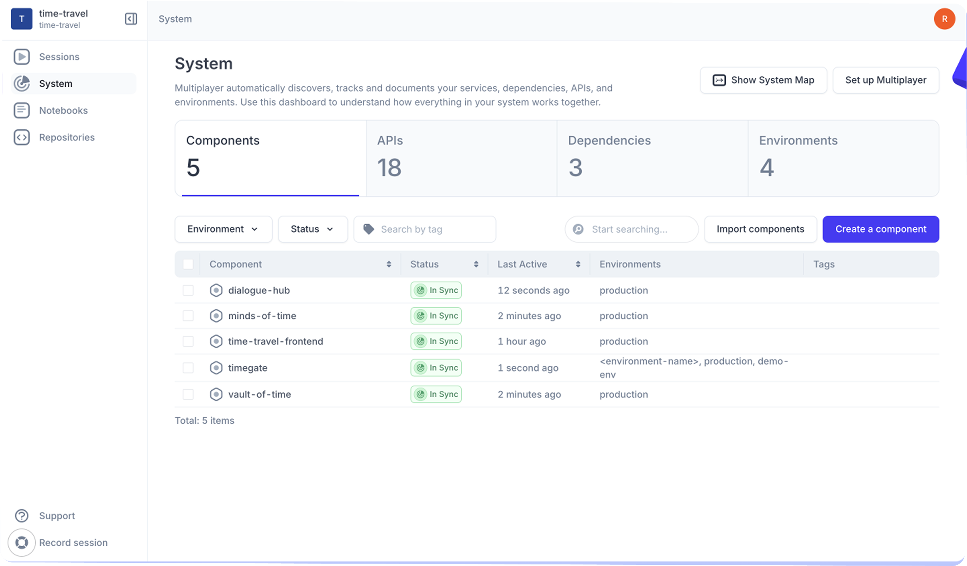Click timegate environments cell with demo-env

click(x=694, y=368)
